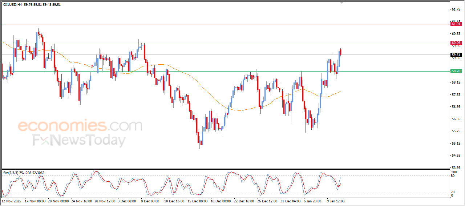This screenshot has width=465, height=206.
Task: Click the chart shift triangle marker at top
Action: tap(341, 2)
